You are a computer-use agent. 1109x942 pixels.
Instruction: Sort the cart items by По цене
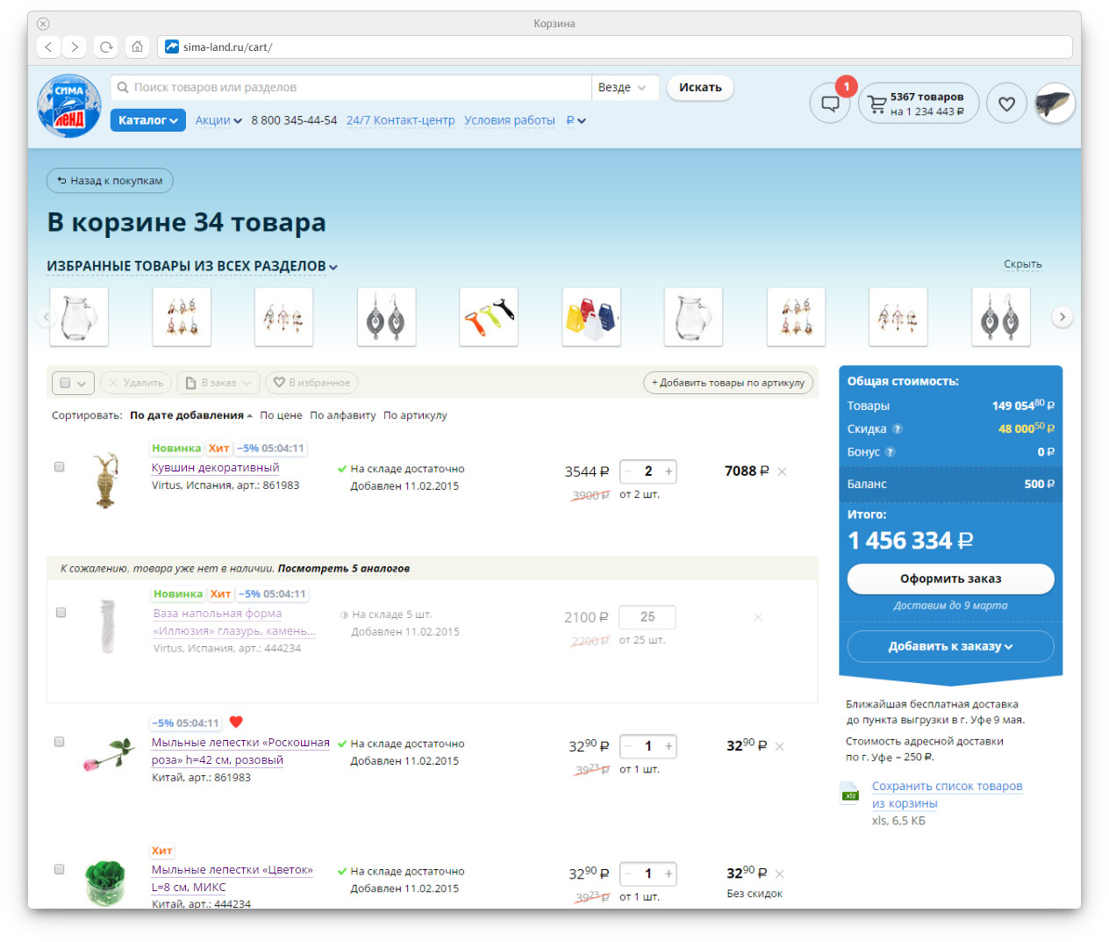tap(281, 415)
